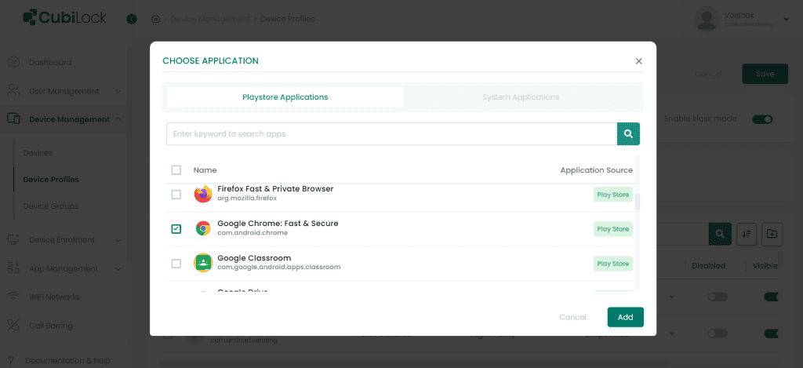Toggle the second row Disabled switch
Screen dimensions: 803x368
pos(717,333)
